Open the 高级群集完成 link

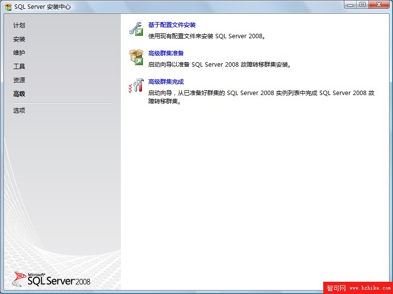(166, 82)
